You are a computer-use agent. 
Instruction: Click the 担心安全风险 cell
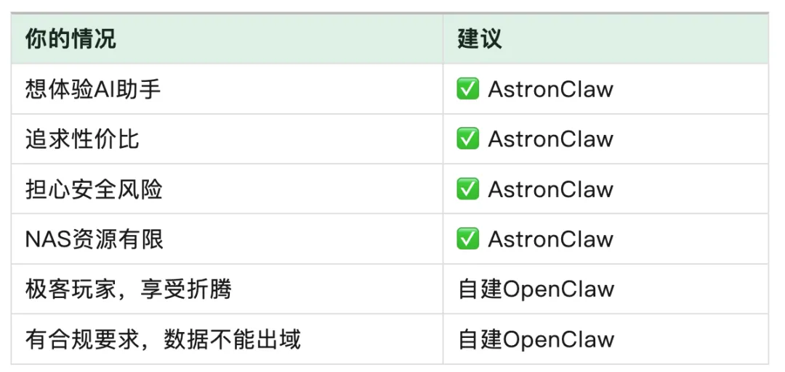pos(227,189)
